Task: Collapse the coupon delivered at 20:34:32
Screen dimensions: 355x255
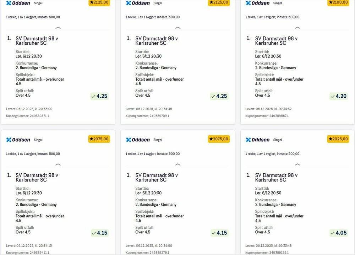Action: click(297, 28)
